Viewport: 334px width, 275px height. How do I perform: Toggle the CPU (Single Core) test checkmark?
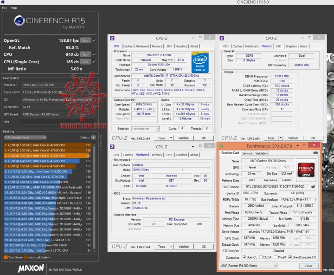pos(95,61)
